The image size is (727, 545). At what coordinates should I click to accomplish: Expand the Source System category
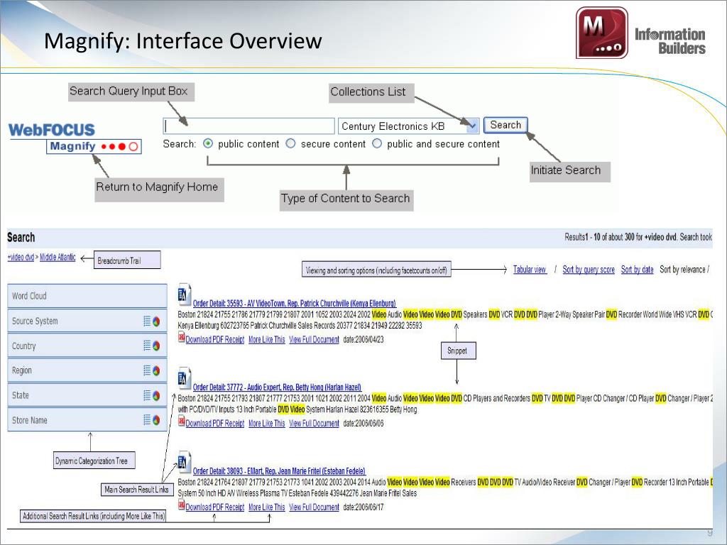(87, 321)
